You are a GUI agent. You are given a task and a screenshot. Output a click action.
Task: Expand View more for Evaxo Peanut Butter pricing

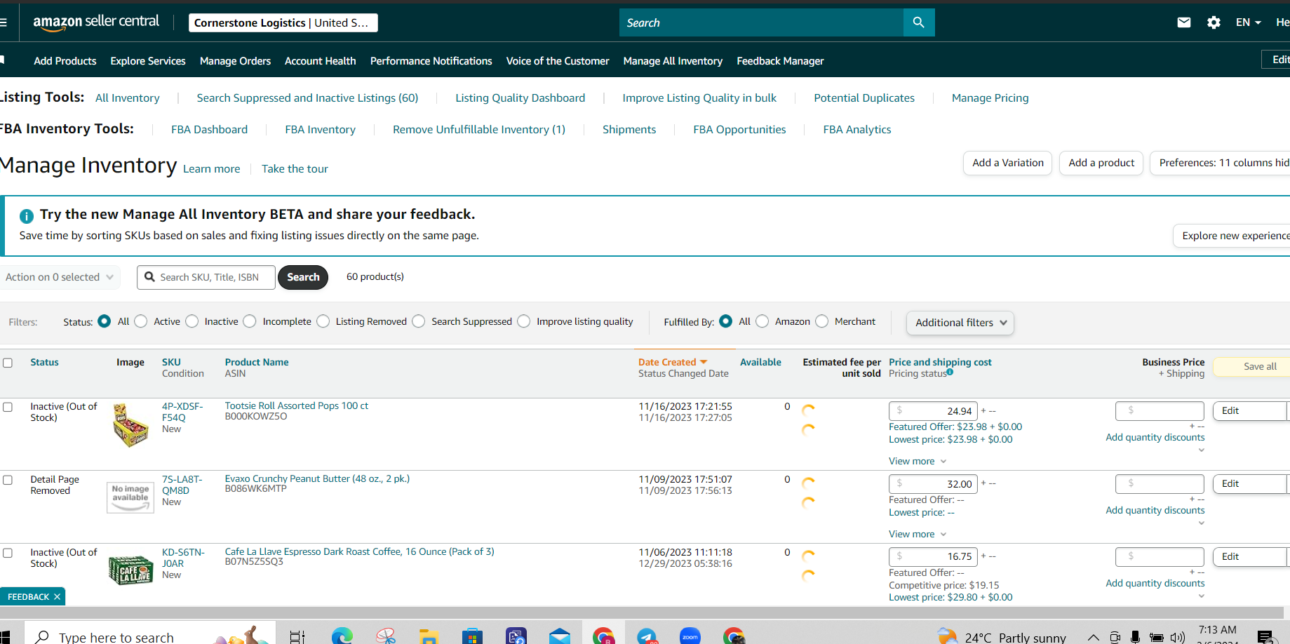click(x=918, y=534)
